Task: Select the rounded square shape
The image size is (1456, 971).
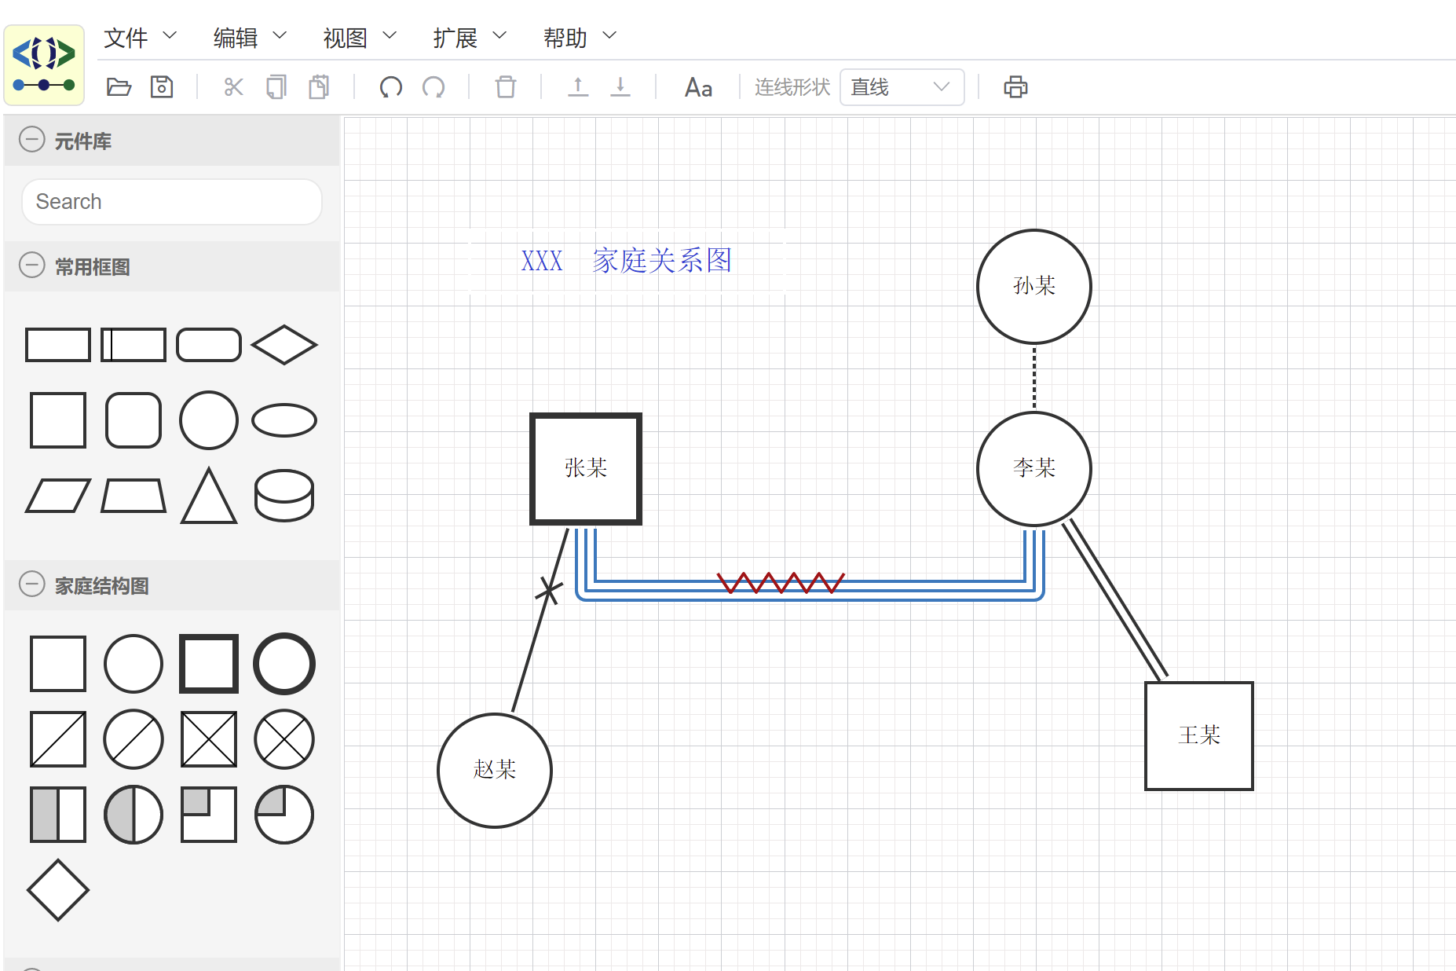Action: pyautogui.click(x=134, y=420)
